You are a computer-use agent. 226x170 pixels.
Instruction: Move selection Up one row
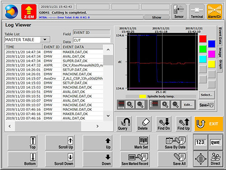coord(97,143)
